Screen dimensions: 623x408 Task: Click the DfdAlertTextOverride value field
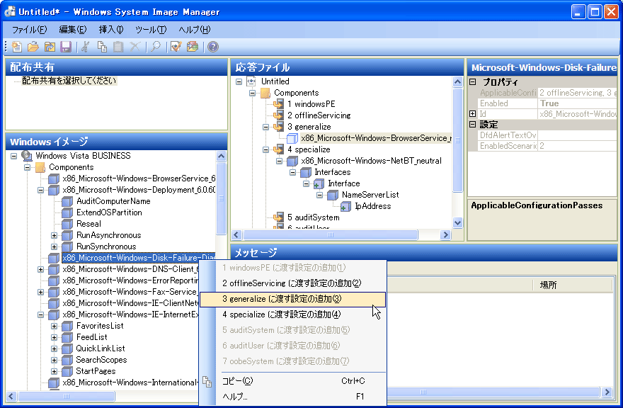tap(577, 135)
